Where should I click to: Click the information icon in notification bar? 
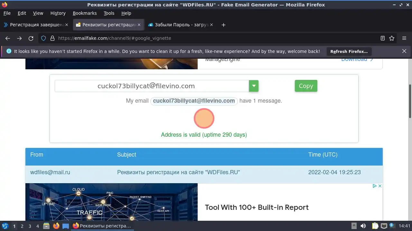click(x=9, y=51)
